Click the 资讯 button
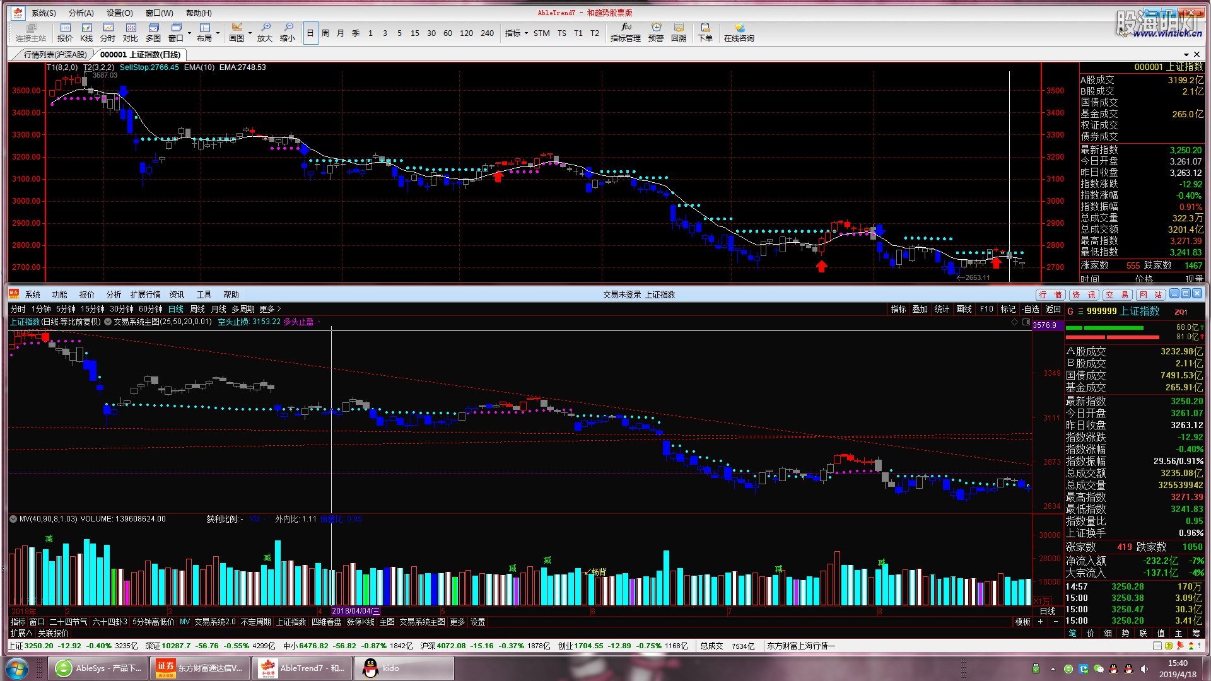This screenshot has height=681, width=1211. pyautogui.click(x=1084, y=294)
